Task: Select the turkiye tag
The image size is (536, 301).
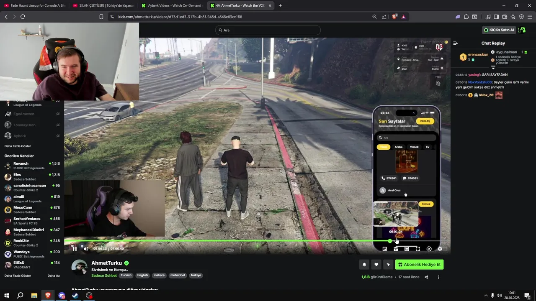Action: click(x=196, y=275)
